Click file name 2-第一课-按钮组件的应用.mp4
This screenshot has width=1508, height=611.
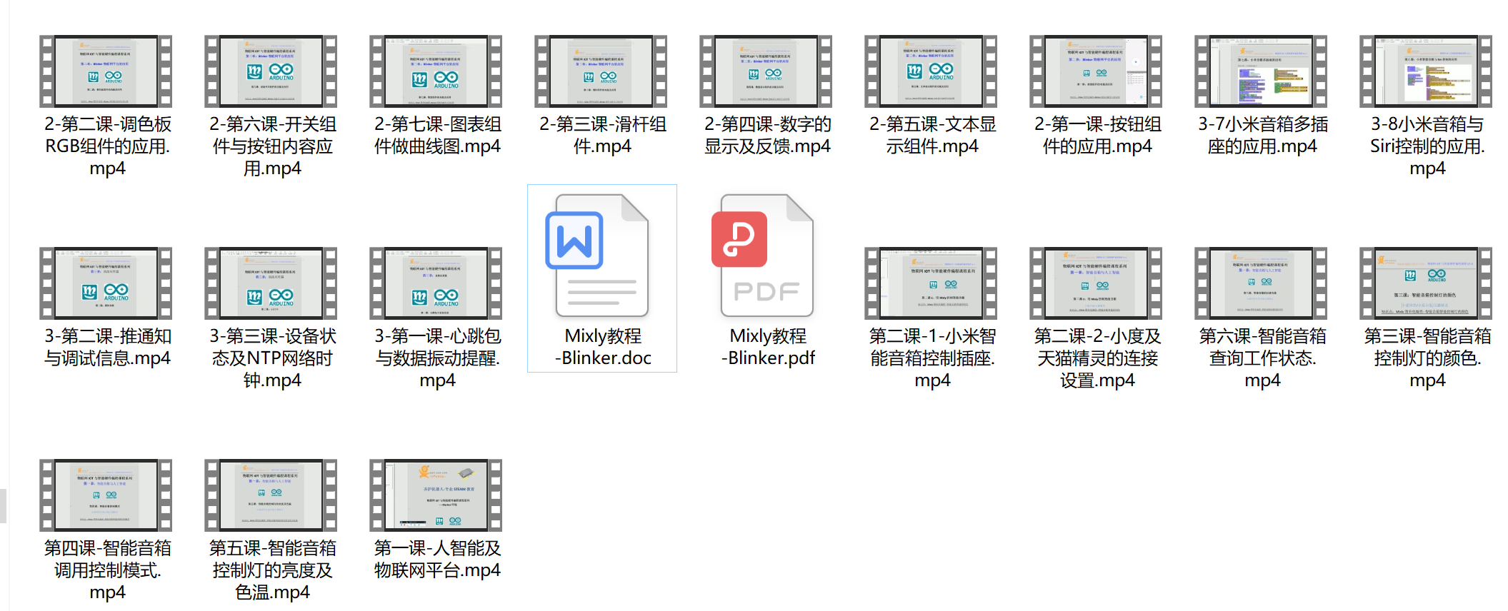pos(1097,135)
